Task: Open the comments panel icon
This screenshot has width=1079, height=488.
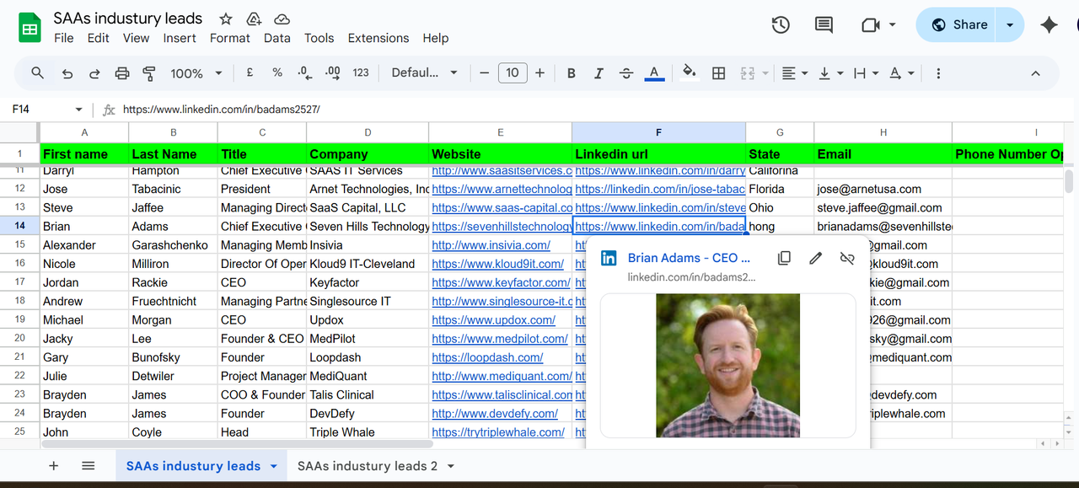Action: pyautogui.click(x=824, y=25)
